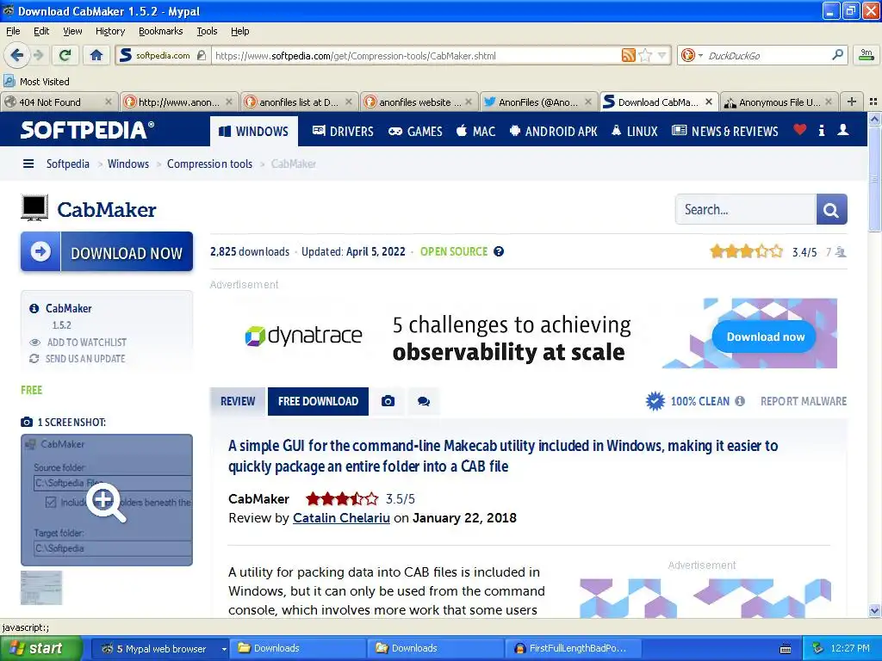Open the Review tab
This screenshot has width=882, height=661.
(x=238, y=401)
